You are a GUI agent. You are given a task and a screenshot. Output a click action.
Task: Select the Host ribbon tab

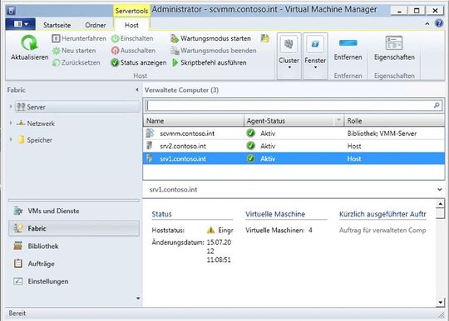(x=131, y=25)
